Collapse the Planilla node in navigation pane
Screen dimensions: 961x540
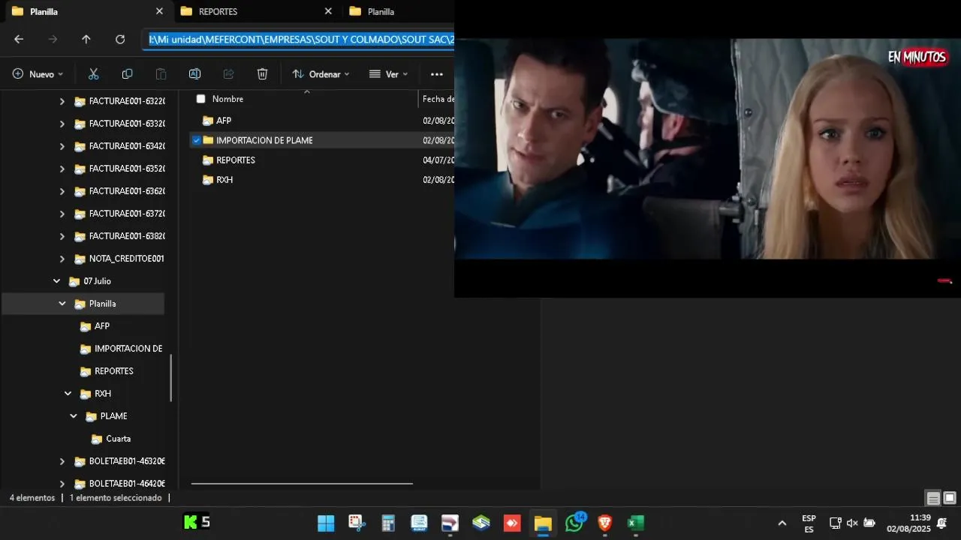[62, 304]
